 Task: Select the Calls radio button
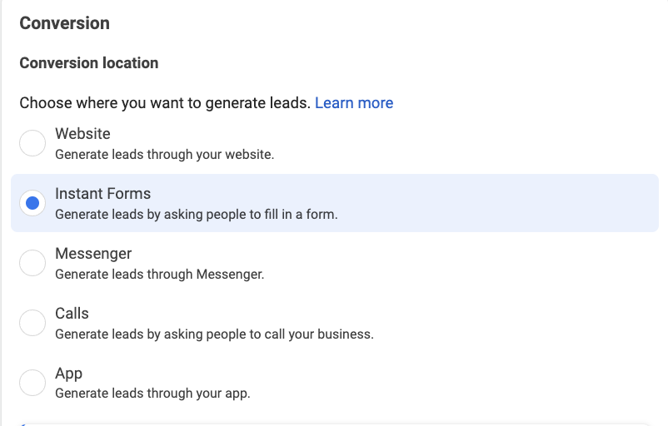tap(32, 323)
